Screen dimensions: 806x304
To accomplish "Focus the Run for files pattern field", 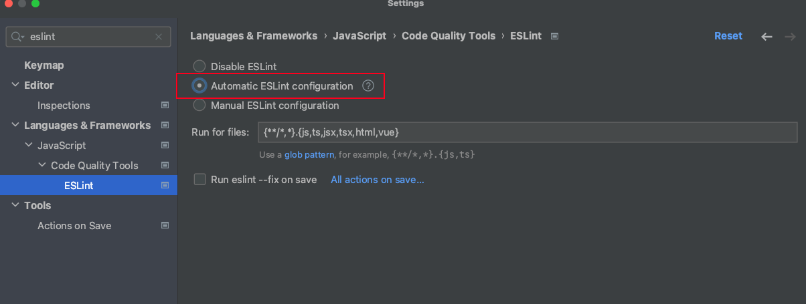I will [528, 132].
